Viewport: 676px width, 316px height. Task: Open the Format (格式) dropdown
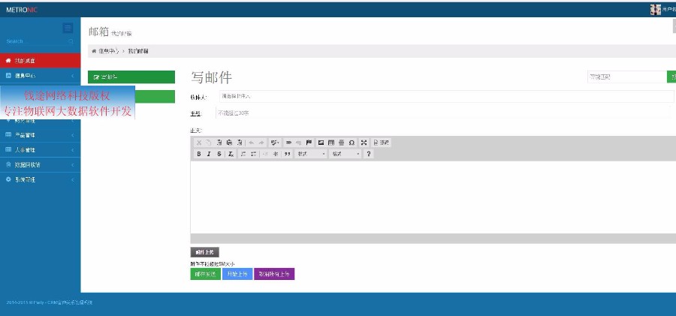click(x=345, y=154)
